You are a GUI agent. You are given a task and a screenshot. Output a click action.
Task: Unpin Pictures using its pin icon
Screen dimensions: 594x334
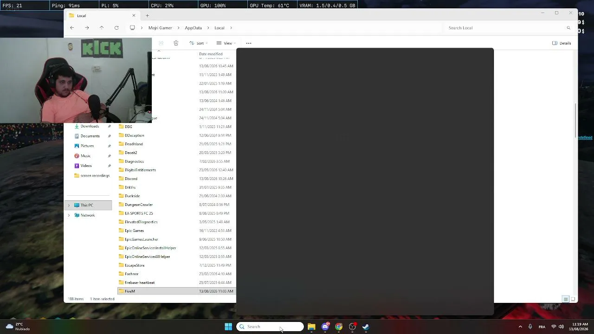click(x=110, y=146)
